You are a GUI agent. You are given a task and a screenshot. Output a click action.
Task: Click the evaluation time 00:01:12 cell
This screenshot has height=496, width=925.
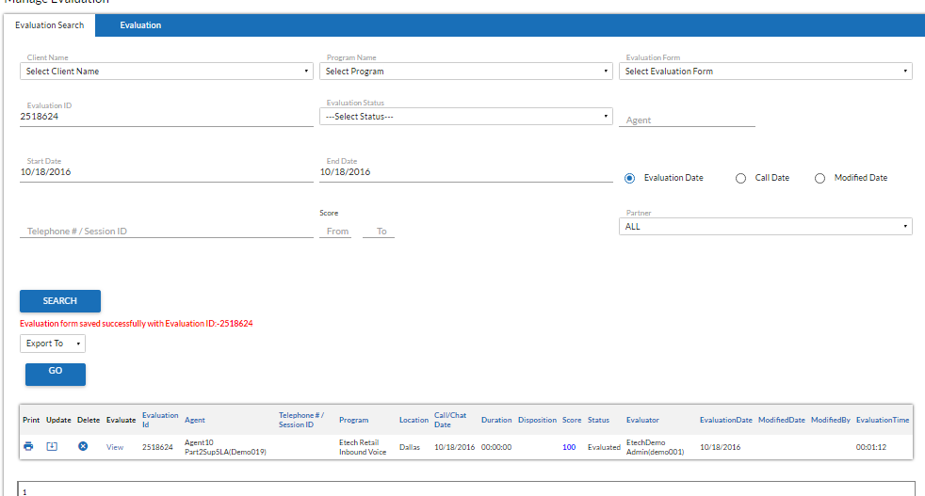click(871, 447)
